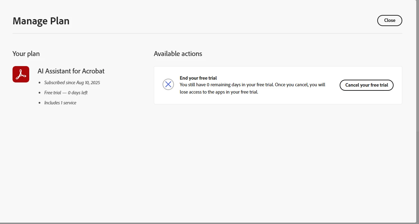The image size is (419, 224).
Task: Click the Close button in Manage Plan
Action: (x=389, y=21)
